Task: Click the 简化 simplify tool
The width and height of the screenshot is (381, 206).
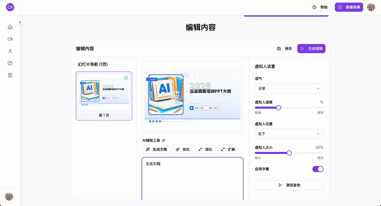Action: click(x=205, y=149)
